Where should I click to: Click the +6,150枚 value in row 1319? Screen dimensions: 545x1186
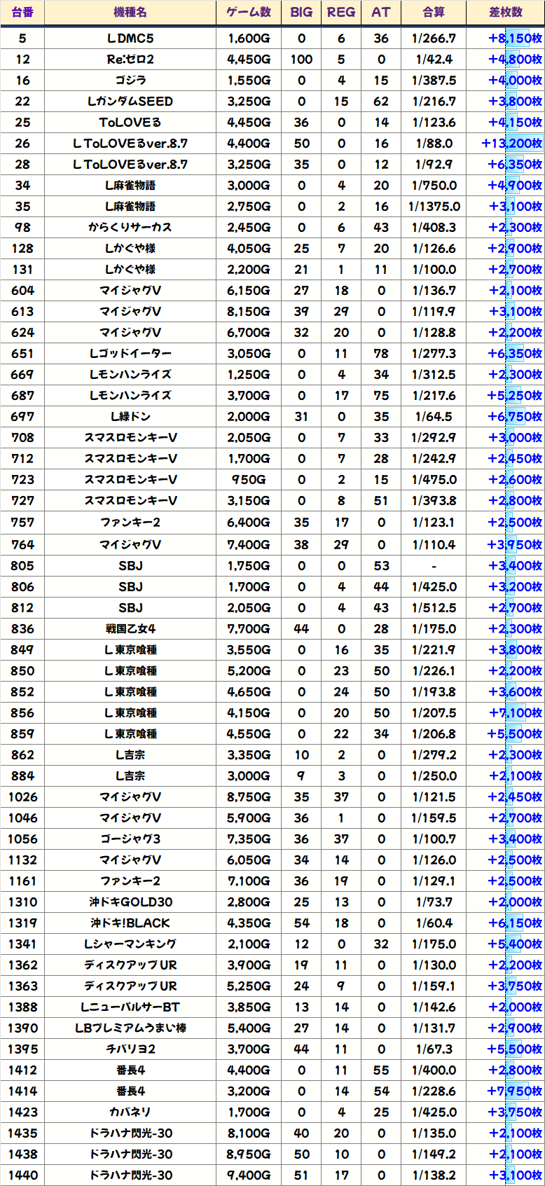coord(515,923)
